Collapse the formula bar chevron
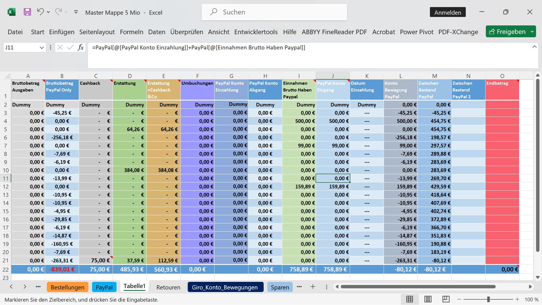The height and width of the screenshot is (305, 542). [534, 47]
